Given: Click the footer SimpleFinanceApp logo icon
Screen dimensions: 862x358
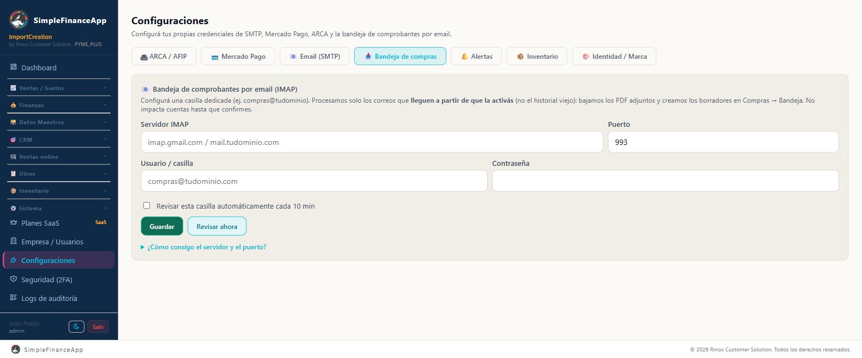Looking at the screenshot, I should coord(16,349).
